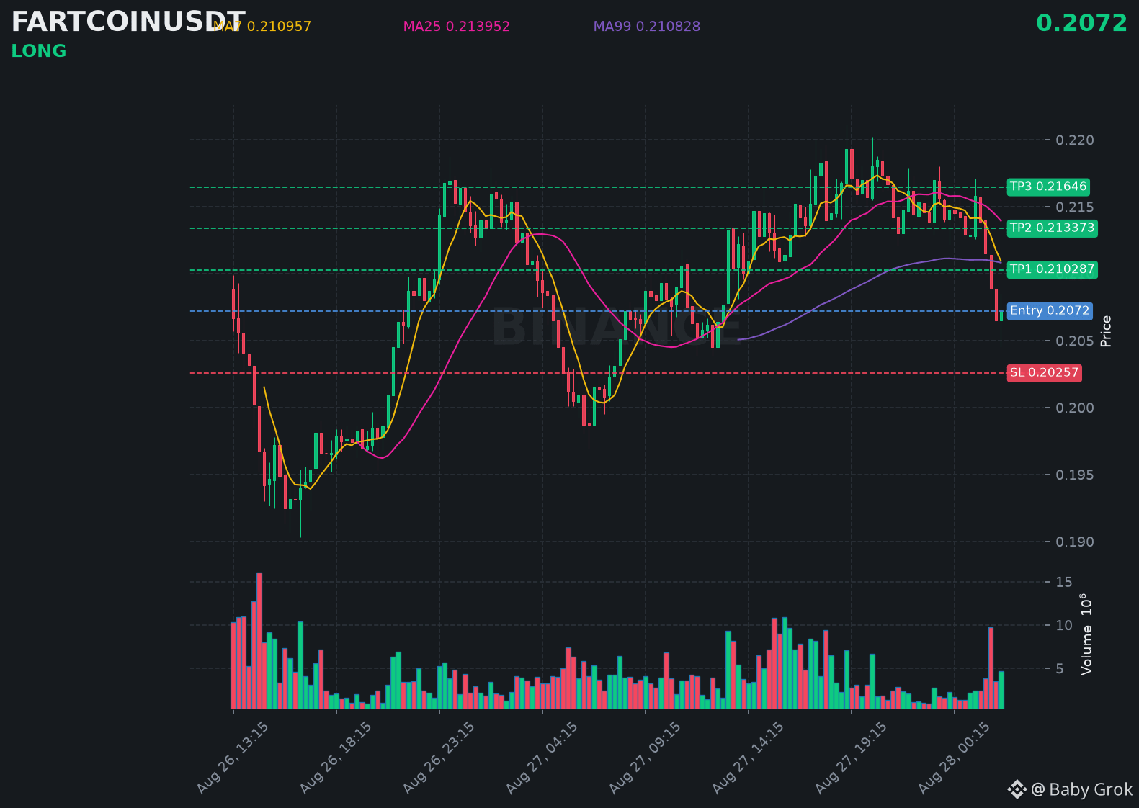Click the Aug 27, 04:15 time label
Image resolution: width=1139 pixels, height=808 pixels.
click(x=542, y=758)
